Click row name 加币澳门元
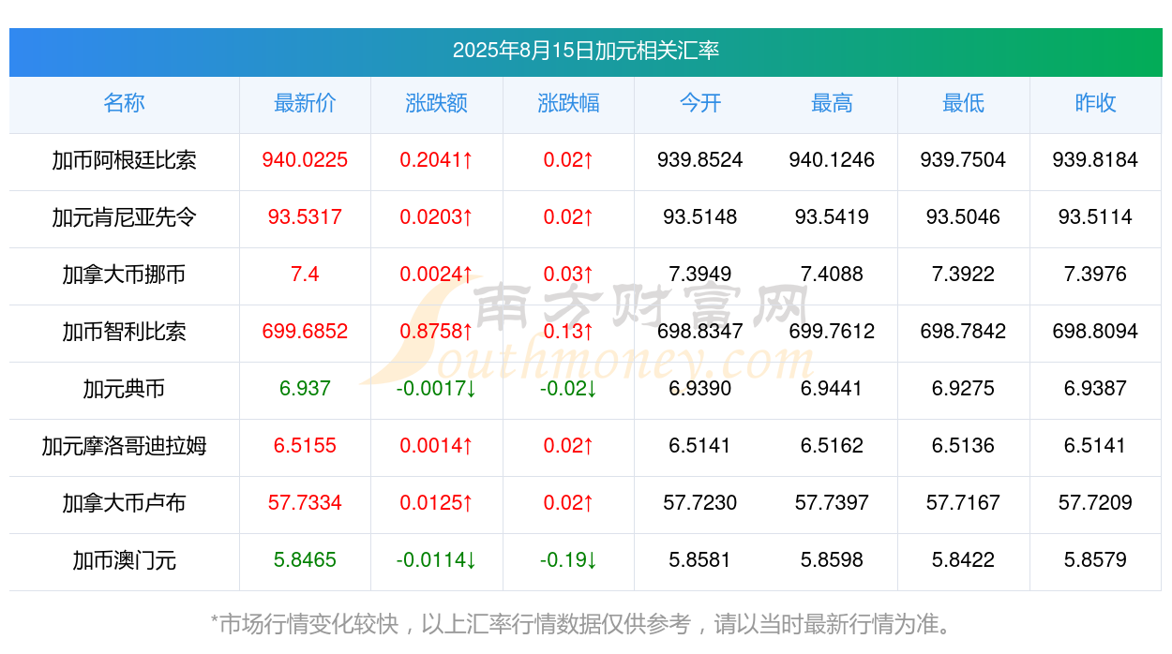Image resolution: width=1172 pixels, height=654 pixels. [124, 560]
